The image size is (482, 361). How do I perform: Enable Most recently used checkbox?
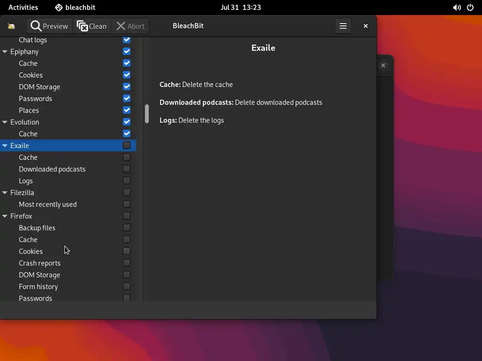point(127,204)
